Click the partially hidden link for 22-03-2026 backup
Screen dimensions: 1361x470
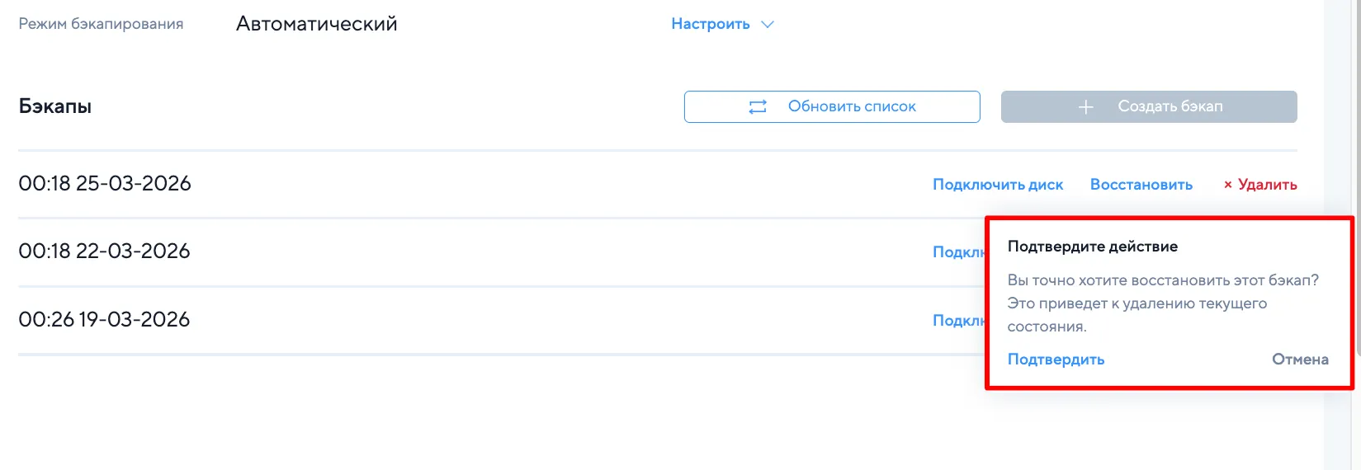click(958, 252)
